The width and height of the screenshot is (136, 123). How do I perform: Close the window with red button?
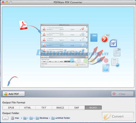(3, 2)
